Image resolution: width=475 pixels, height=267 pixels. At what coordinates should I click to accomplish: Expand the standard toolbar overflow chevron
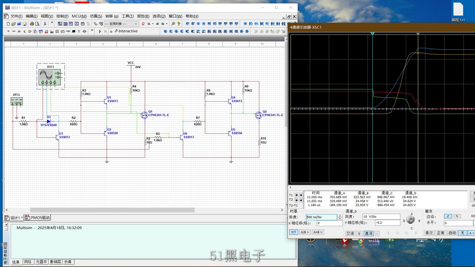pos(52,22)
